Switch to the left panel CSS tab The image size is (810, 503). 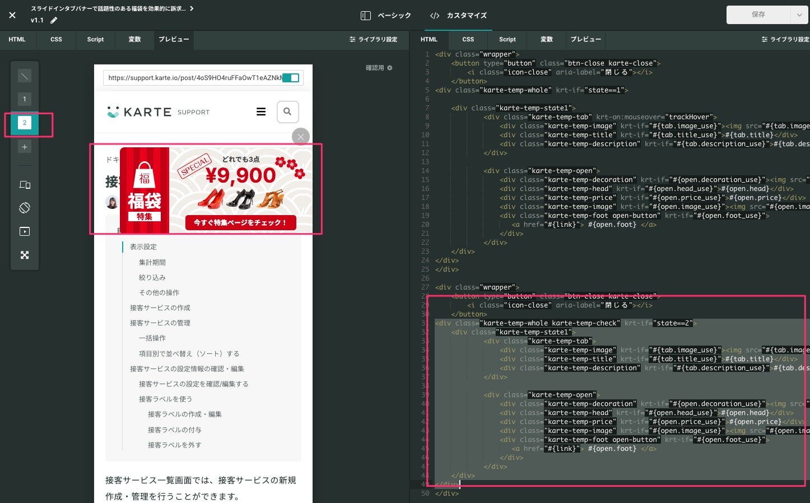click(56, 39)
